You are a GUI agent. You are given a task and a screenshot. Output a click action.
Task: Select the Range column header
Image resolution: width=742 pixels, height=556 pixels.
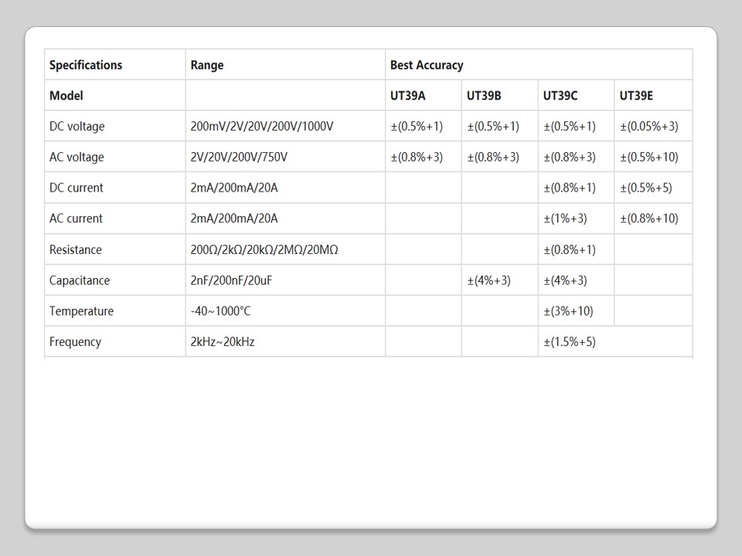pos(207,65)
